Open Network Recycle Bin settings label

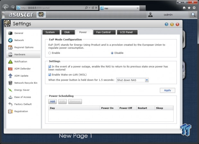pos(26,83)
